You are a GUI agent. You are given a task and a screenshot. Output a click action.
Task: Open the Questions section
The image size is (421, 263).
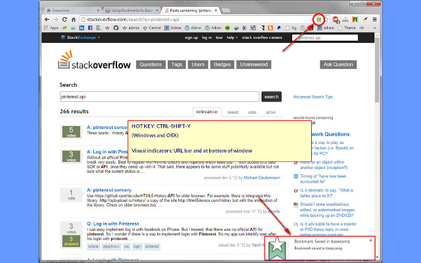(x=151, y=64)
